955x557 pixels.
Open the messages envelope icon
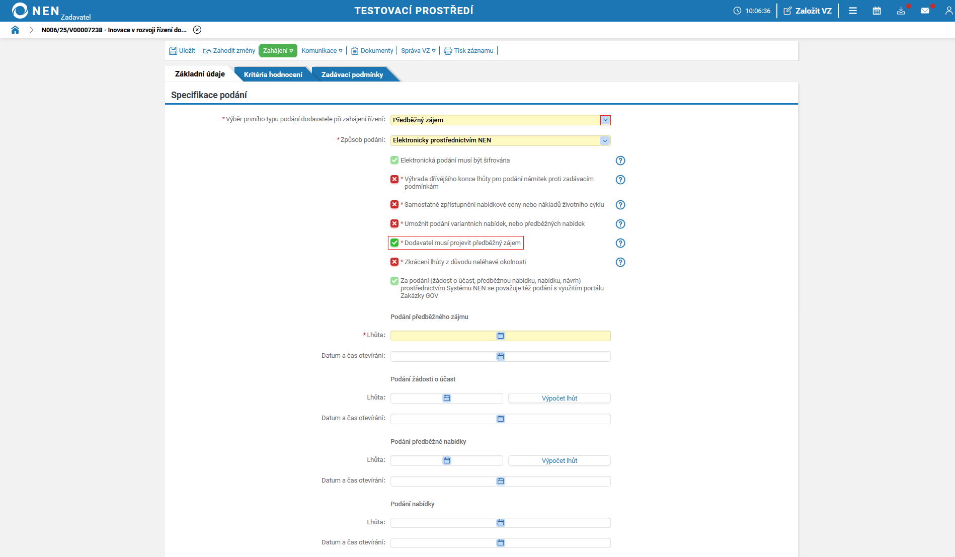(x=925, y=11)
